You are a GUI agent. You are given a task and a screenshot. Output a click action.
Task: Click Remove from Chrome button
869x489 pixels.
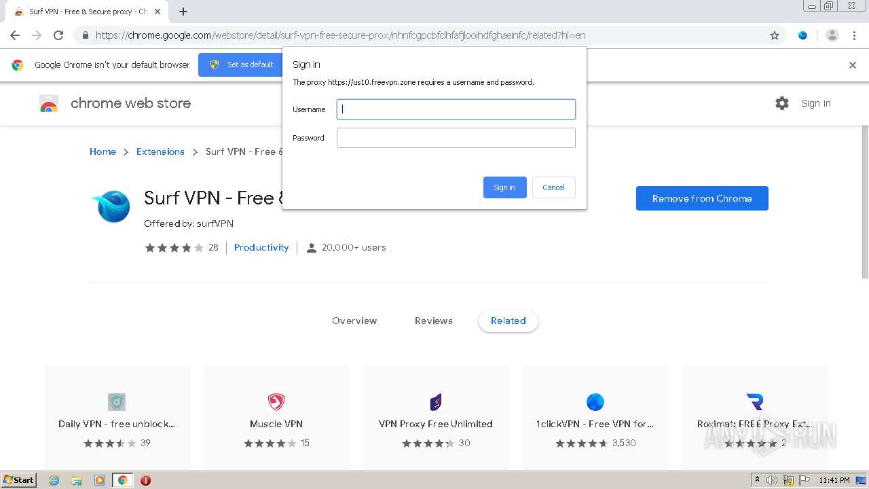(x=702, y=198)
